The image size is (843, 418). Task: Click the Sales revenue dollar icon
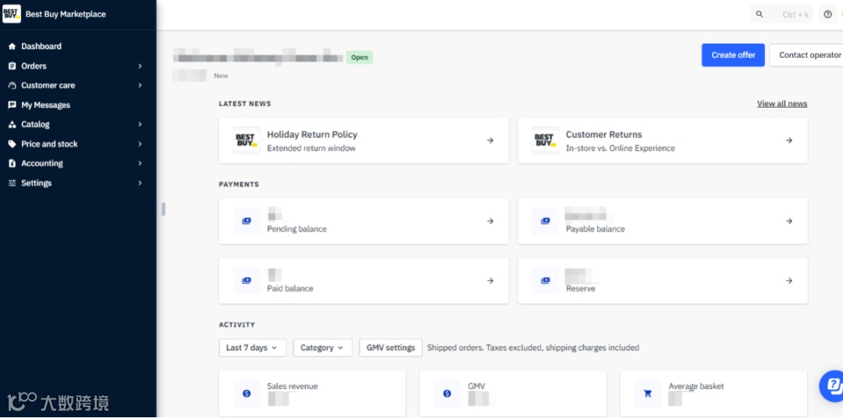[x=246, y=393]
